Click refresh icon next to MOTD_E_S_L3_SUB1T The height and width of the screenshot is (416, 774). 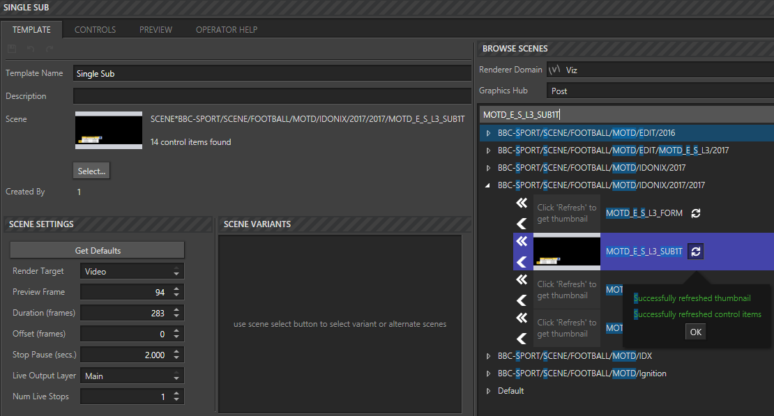695,252
